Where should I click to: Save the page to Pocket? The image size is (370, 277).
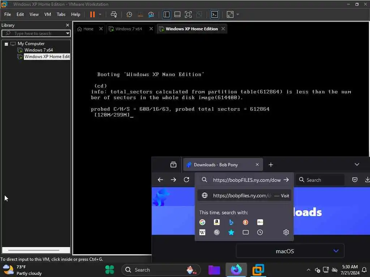(x=355, y=180)
